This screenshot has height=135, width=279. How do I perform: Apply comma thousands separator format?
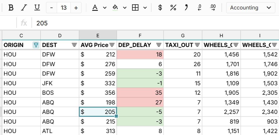coord(186,8)
